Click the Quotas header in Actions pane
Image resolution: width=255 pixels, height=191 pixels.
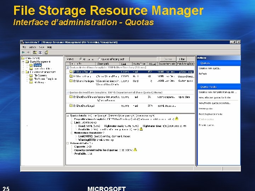(219, 63)
